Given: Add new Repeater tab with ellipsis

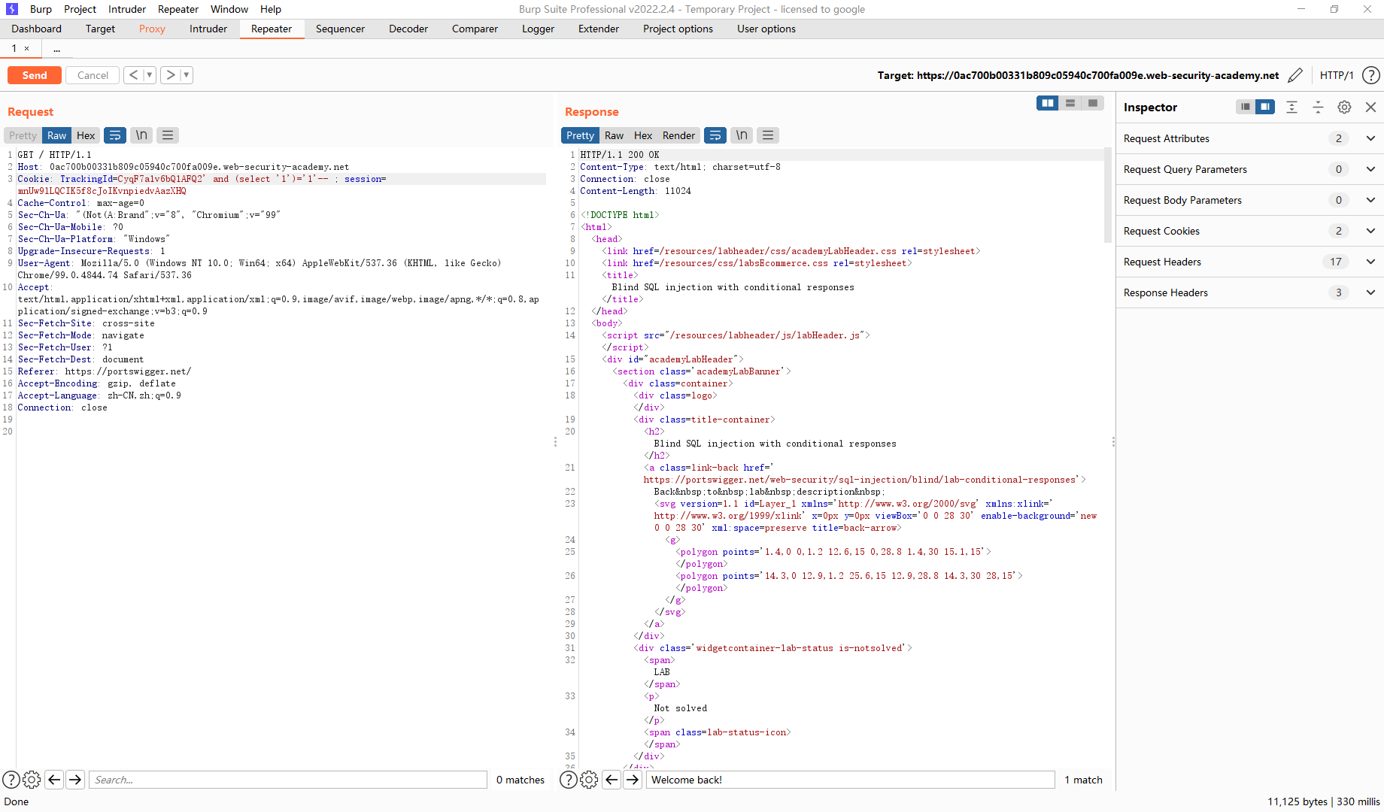Looking at the screenshot, I should coord(57,49).
